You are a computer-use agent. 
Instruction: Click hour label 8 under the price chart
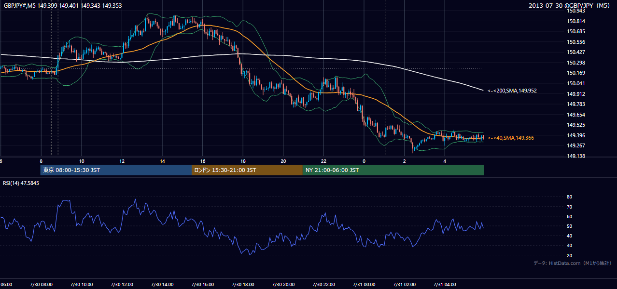41,161
